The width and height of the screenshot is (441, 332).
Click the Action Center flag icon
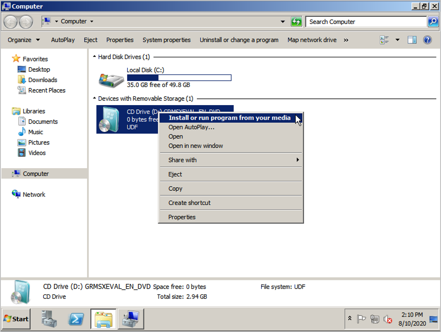point(361,319)
